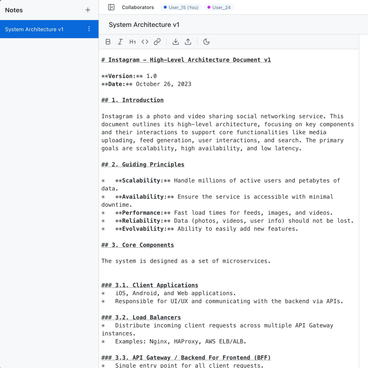This screenshot has width=368, height=368.
Task: Collapse the notes sidebar panel
Action: click(x=111, y=7)
